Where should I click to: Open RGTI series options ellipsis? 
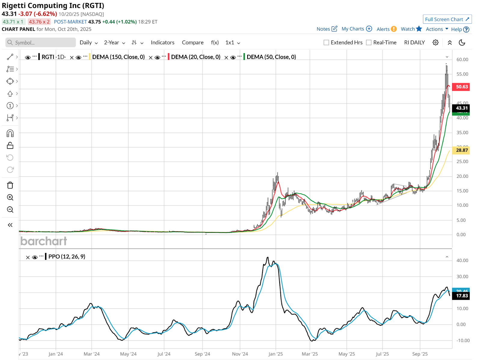[35, 56]
